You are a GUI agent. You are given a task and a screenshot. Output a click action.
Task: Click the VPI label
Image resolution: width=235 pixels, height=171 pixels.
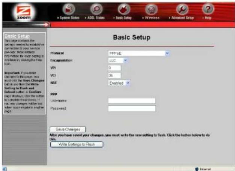pyautogui.click(x=53, y=68)
